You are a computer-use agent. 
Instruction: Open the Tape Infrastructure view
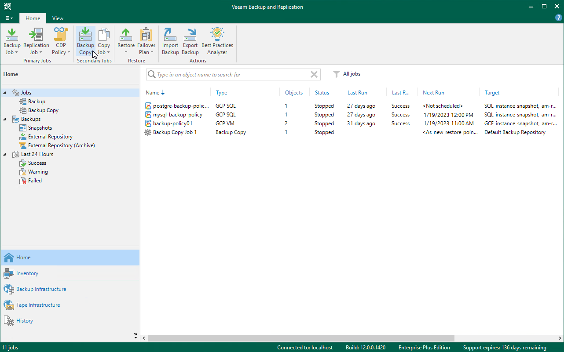click(70, 305)
